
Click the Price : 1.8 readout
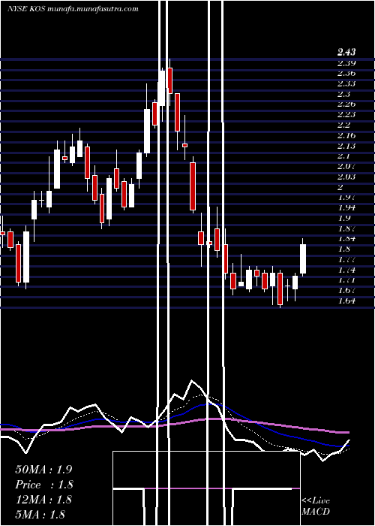(x=44, y=485)
